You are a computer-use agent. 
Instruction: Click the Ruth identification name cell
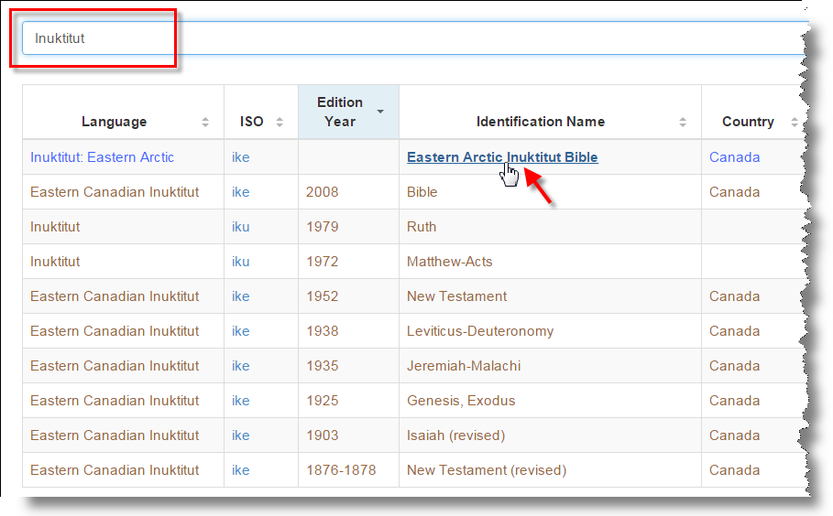pyautogui.click(x=422, y=227)
